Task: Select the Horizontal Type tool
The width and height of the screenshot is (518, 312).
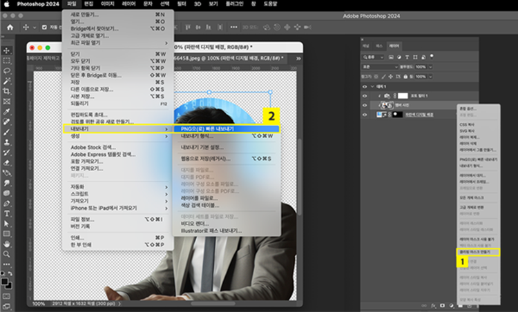Action: [7, 213]
